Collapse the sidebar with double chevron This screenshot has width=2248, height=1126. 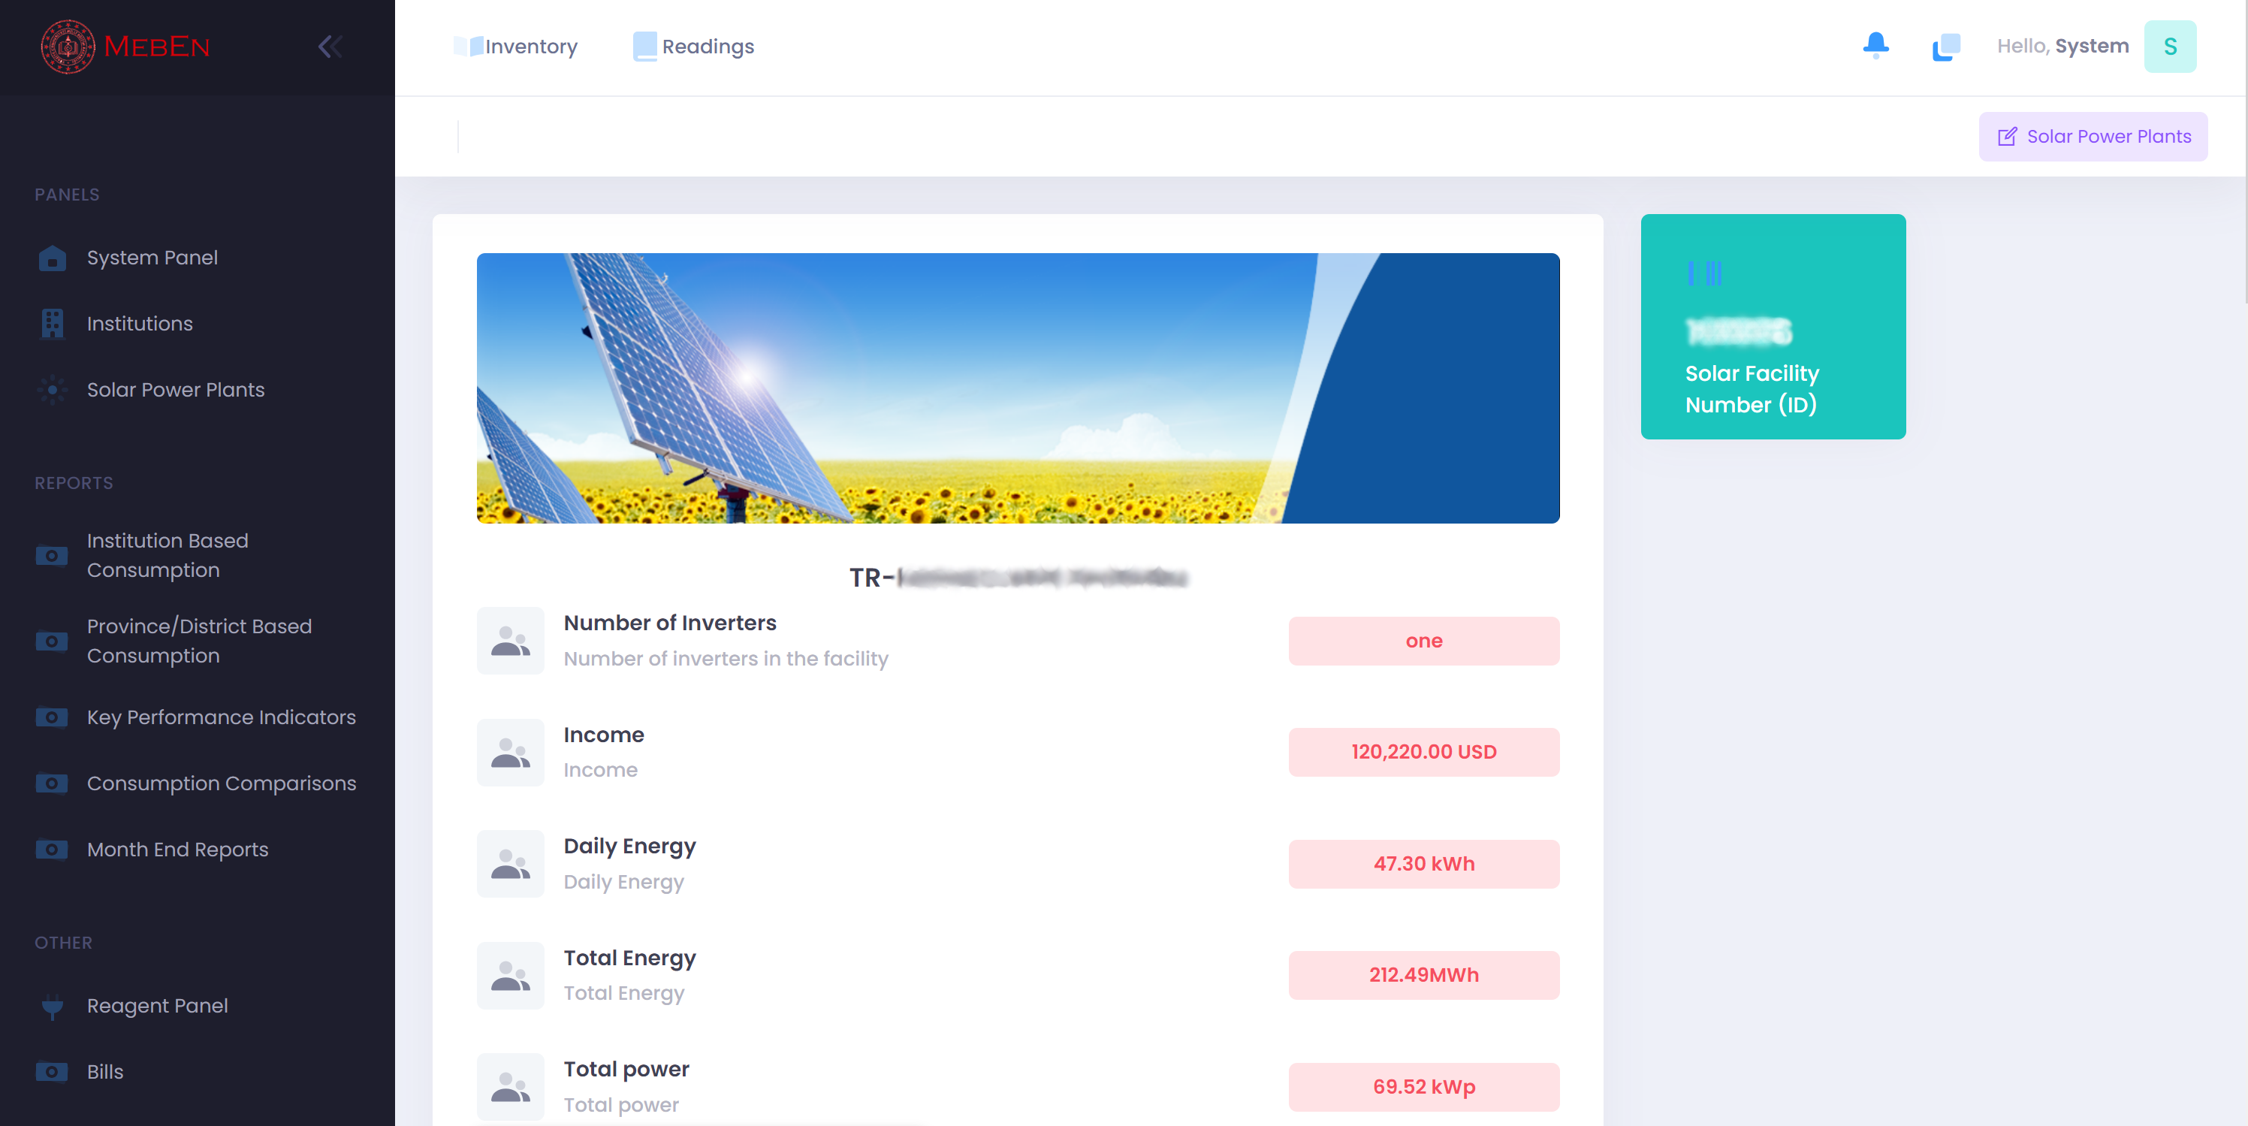click(330, 47)
